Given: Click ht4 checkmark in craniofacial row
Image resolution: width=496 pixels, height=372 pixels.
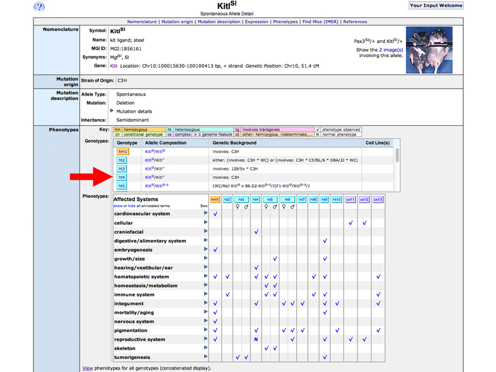Looking at the screenshot, I should [256, 232].
